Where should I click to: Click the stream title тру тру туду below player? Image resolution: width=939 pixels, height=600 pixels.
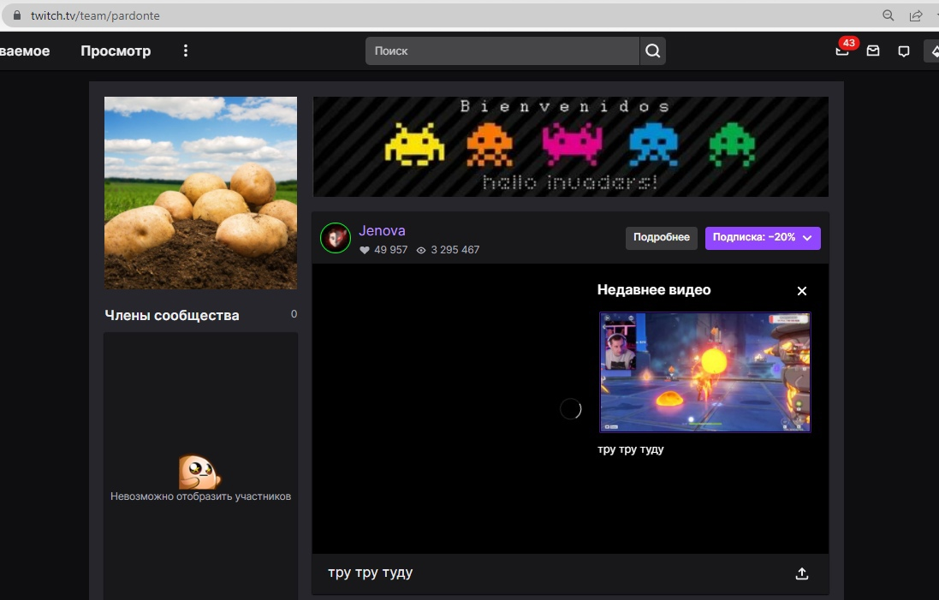pyautogui.click(x=370, y=573)
